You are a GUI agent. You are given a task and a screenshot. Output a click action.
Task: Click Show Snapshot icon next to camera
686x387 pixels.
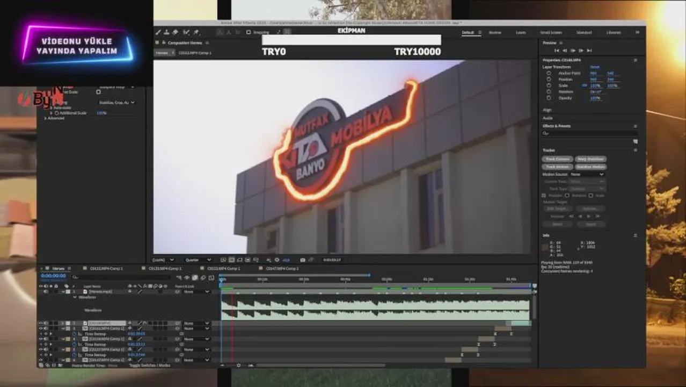pos(311,260)
